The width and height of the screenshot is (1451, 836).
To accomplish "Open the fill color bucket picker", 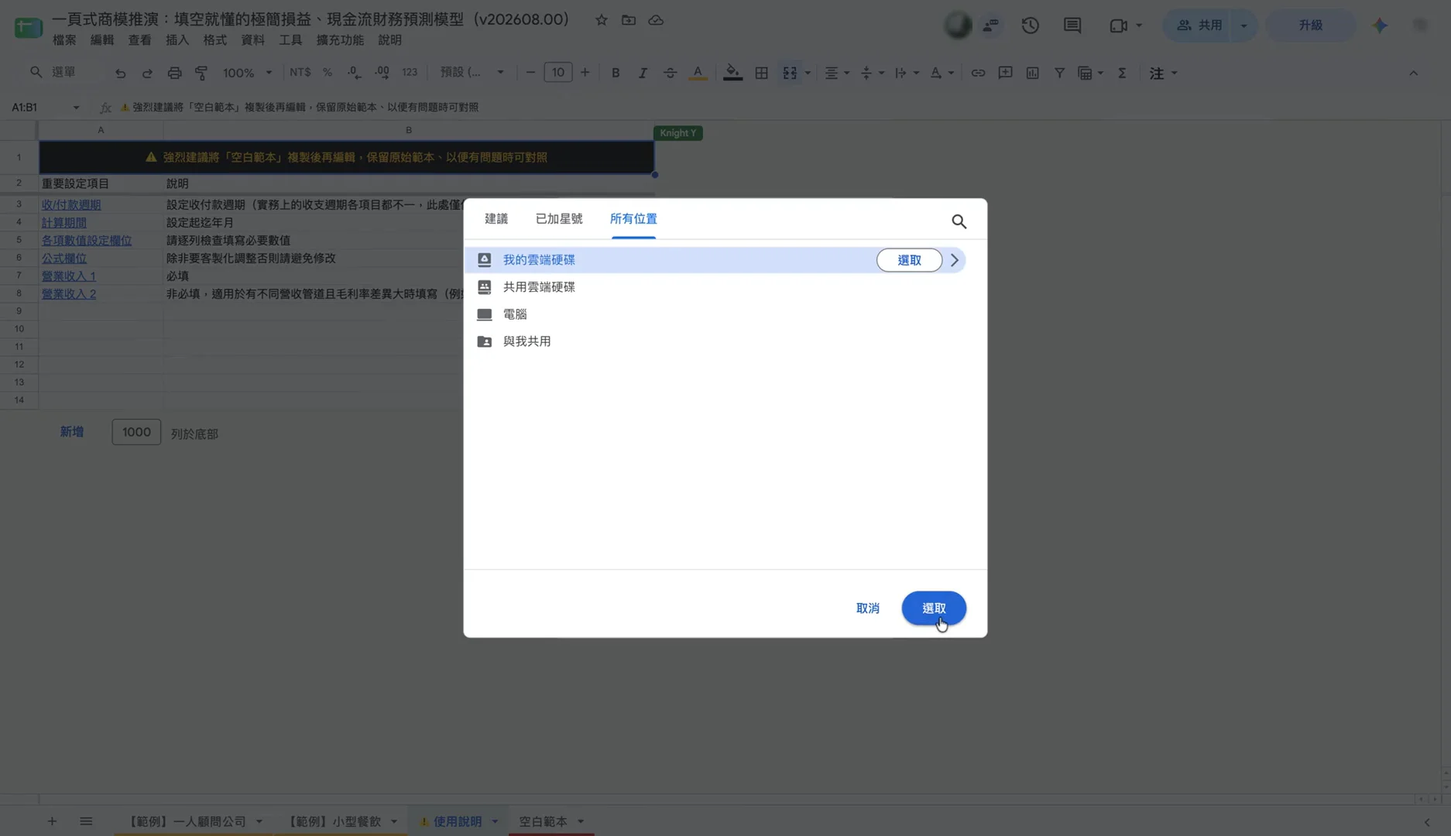I will [x=732, y=73].
